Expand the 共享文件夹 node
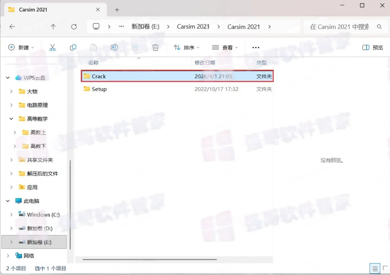The image size is (390, 275). [x=11, y=160]
